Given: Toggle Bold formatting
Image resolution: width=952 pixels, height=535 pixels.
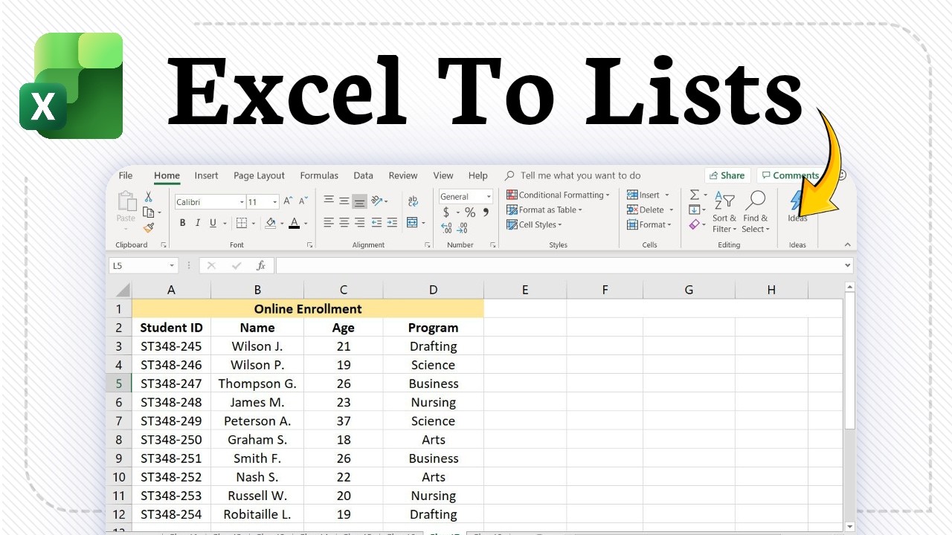Looking at the screenshot, I should pos(182,223).
